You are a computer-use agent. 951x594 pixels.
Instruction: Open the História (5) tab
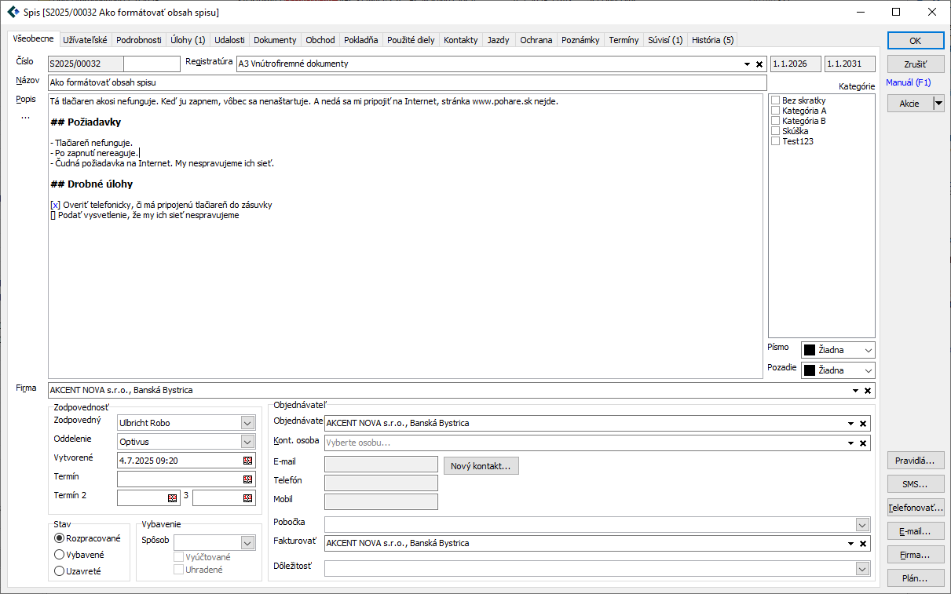[712, 40]
